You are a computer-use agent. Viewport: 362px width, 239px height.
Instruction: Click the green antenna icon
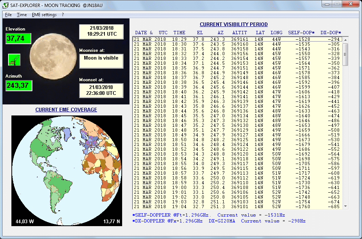click(14, 60)
